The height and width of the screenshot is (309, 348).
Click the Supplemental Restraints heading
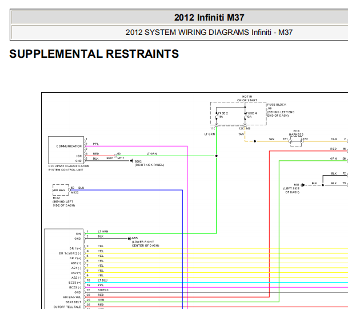pos(94,54)
